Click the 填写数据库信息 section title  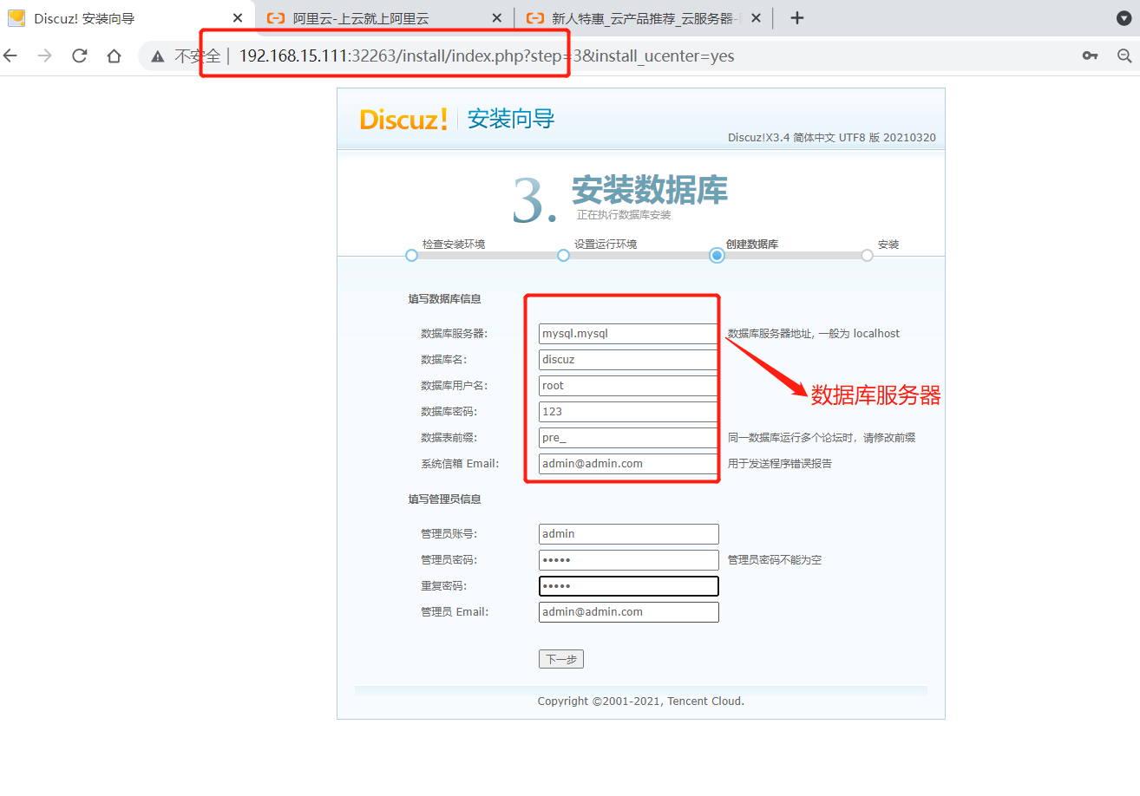(x=444, y=299)
